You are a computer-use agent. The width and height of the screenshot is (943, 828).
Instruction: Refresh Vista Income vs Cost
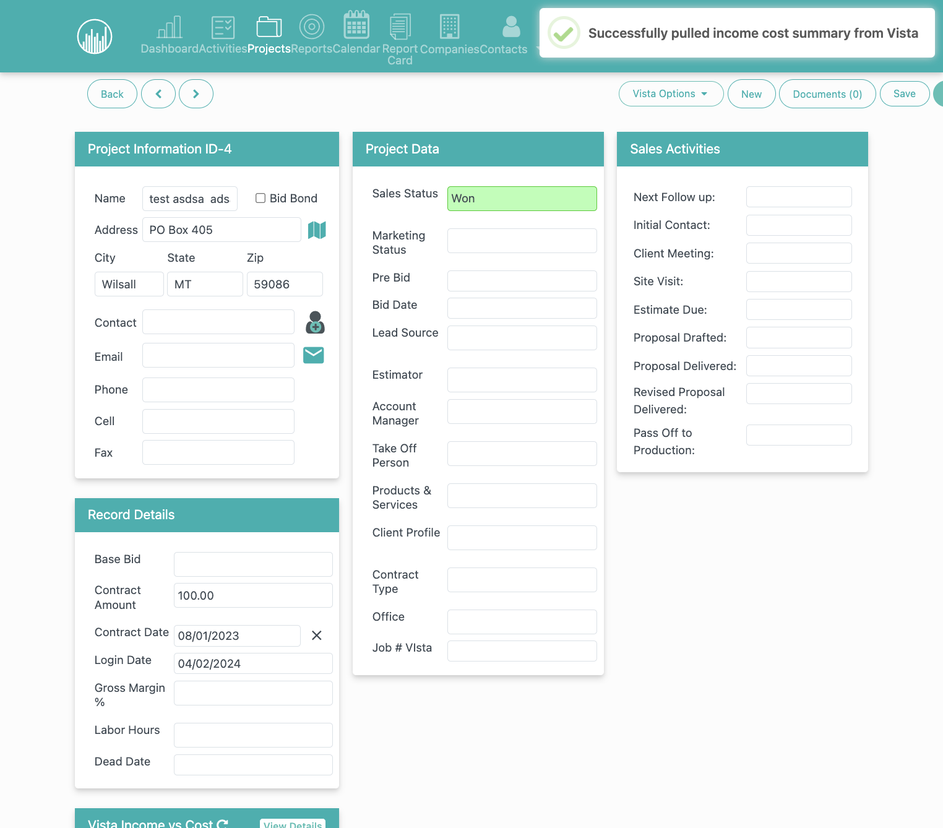coord(223,824)
